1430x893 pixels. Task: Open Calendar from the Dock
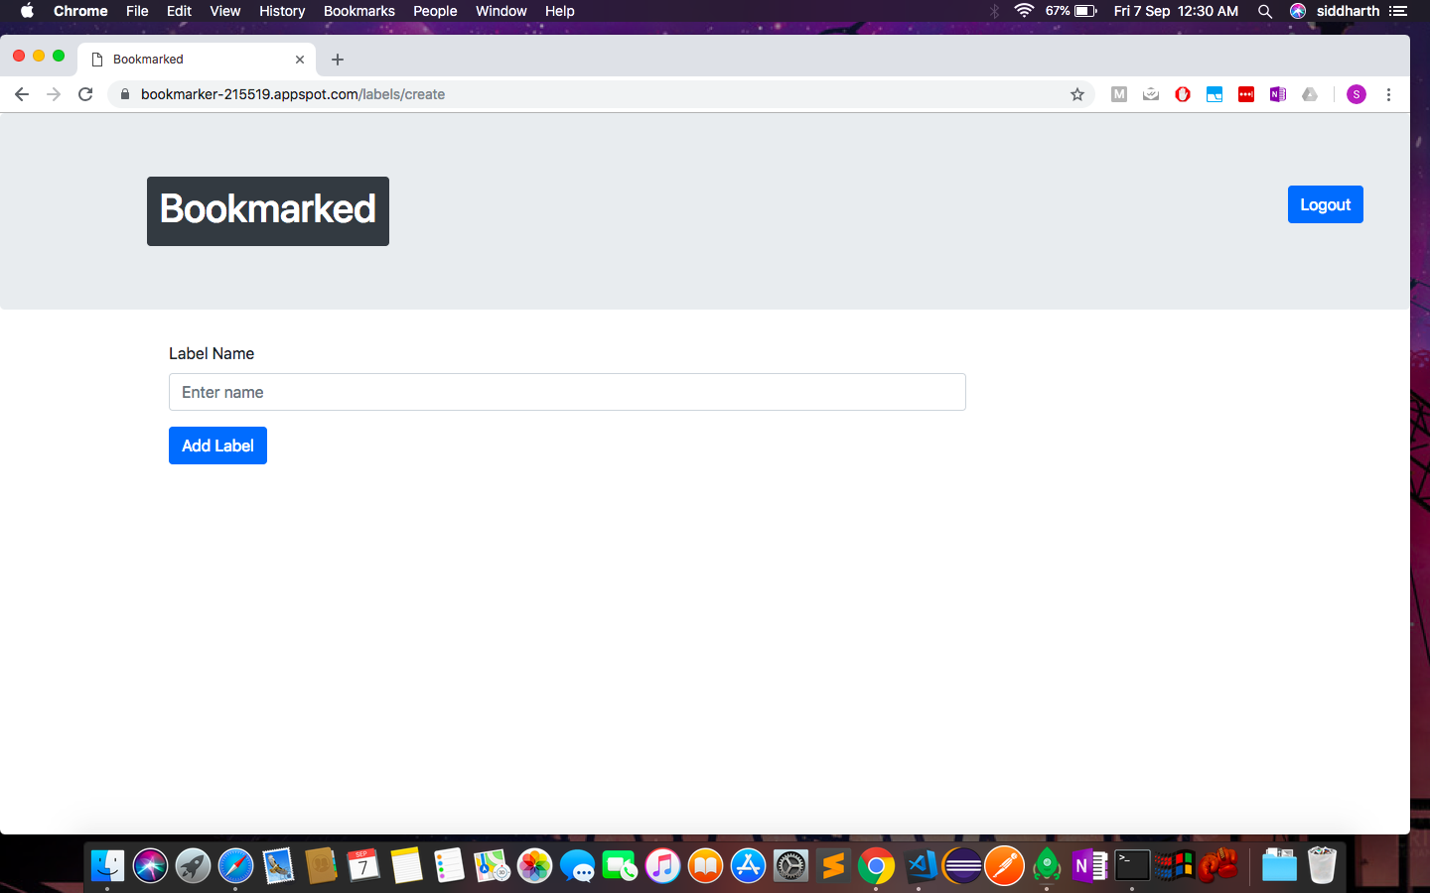(x=363, y=866)
